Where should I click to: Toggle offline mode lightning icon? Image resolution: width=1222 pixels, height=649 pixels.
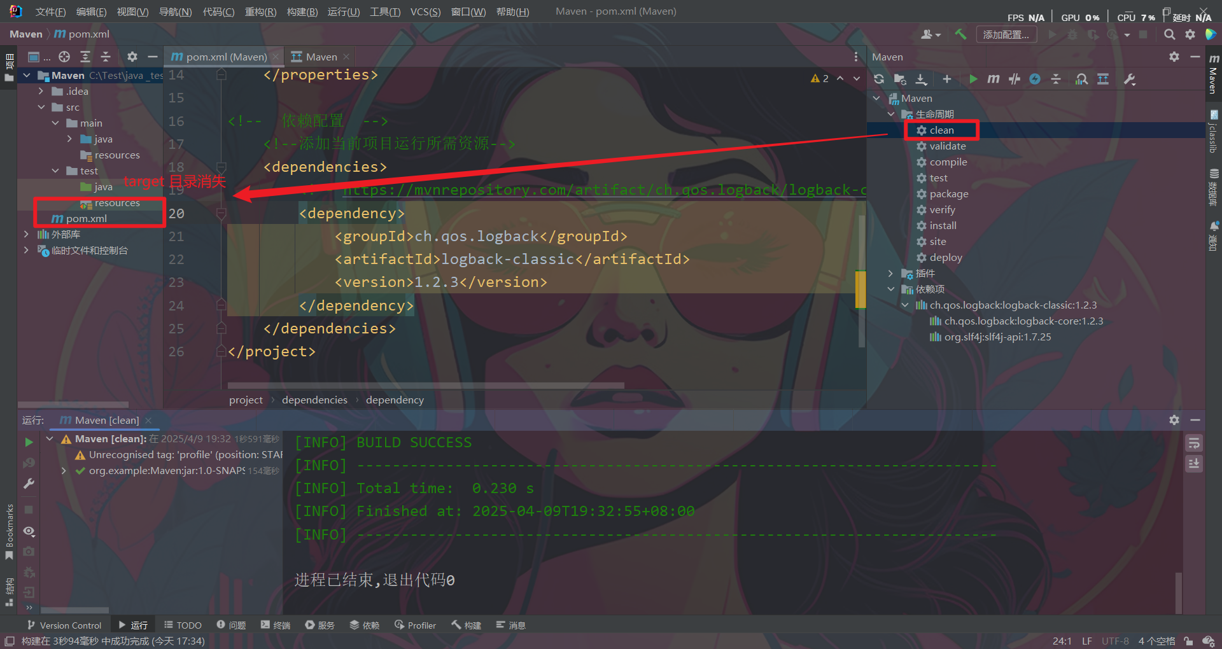point(1035,79)
